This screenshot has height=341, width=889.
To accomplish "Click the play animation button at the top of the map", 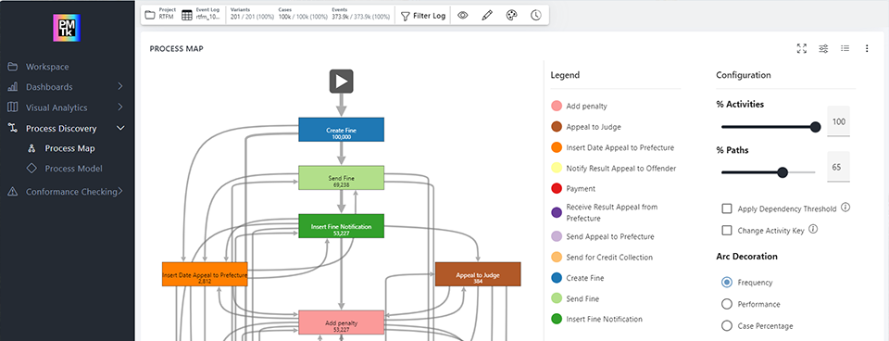I will point(342,82).
